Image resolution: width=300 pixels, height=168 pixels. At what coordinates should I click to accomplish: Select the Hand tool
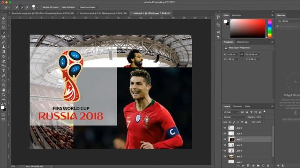tap(3, 90)
